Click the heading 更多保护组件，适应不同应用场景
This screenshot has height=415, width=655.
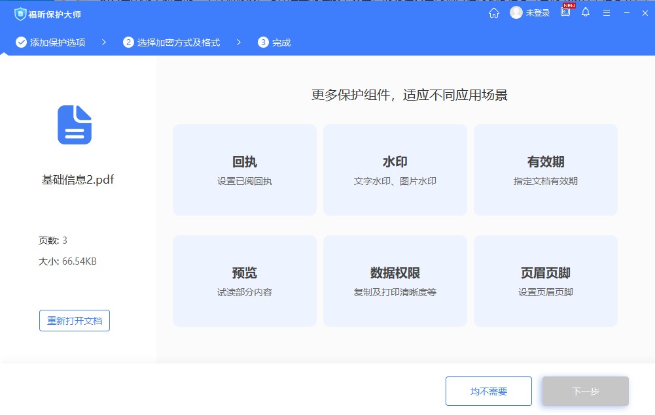(x=410, y=95)
